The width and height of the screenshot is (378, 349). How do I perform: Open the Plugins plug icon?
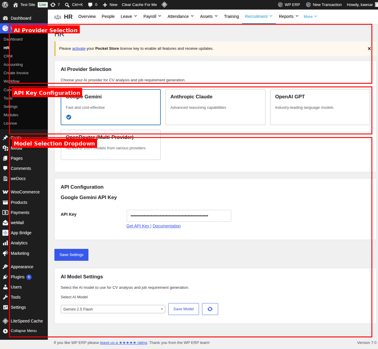coord(5,277)
